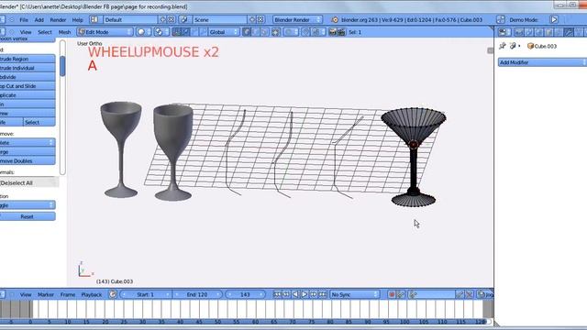
Task: Open the 3D viewport View menu
Action: (x=26, y=32)
